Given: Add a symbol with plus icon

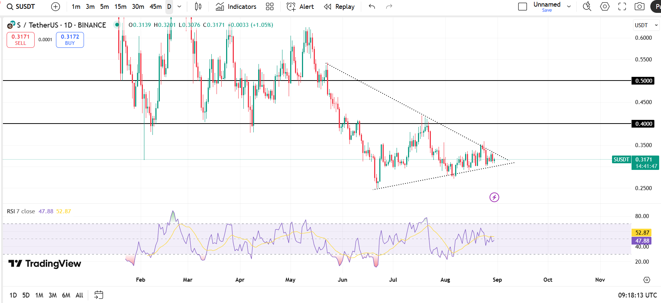Looking at the screenshot, I should [56, 7].
